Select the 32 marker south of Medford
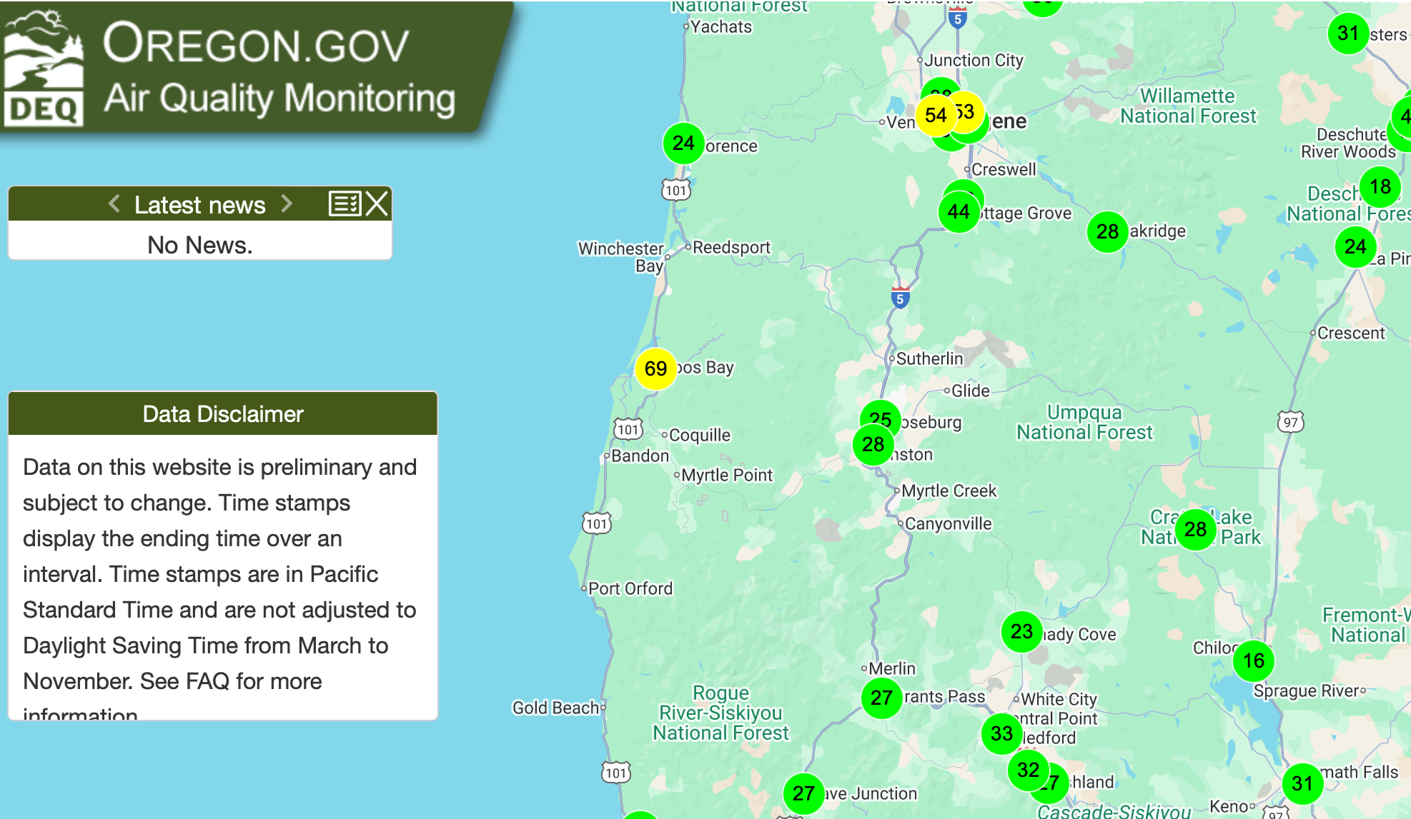 pos(1028,770)
